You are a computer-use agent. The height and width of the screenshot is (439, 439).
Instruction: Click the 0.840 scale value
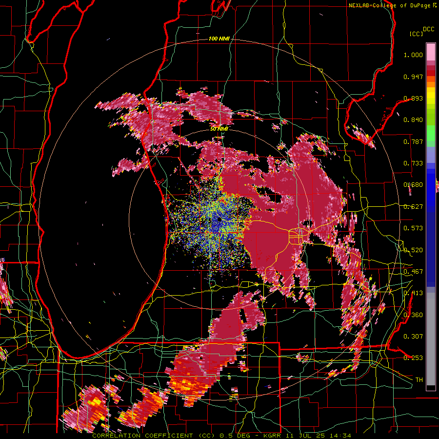[x=413, y=120]
